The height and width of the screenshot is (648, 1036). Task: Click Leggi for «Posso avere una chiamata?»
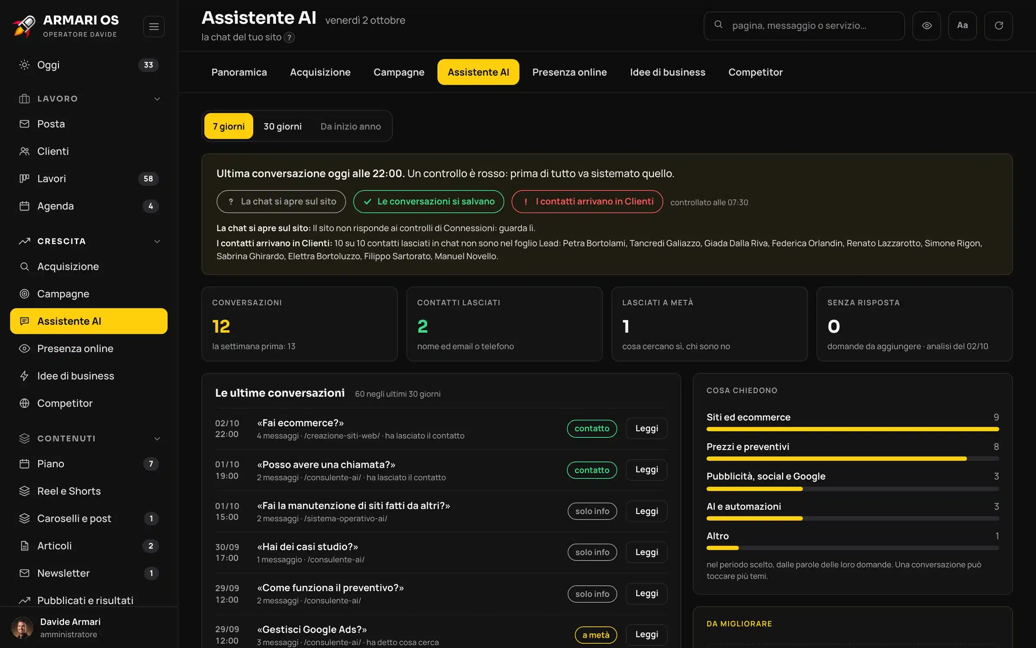(x=647, y=470)
